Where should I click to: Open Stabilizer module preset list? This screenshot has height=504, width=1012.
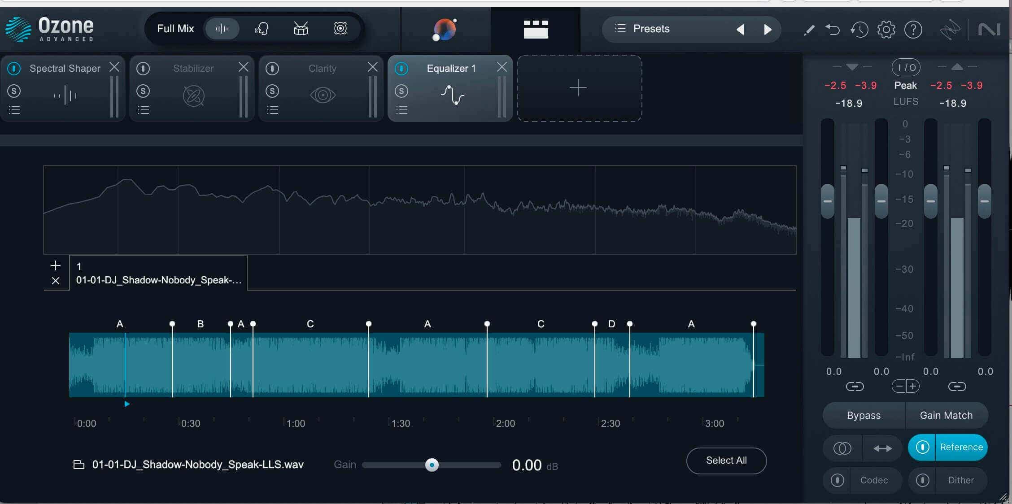tap(144, 110)
